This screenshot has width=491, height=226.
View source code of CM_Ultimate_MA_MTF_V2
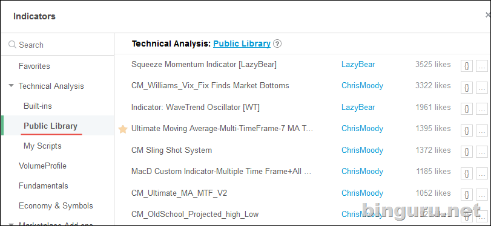467,195
